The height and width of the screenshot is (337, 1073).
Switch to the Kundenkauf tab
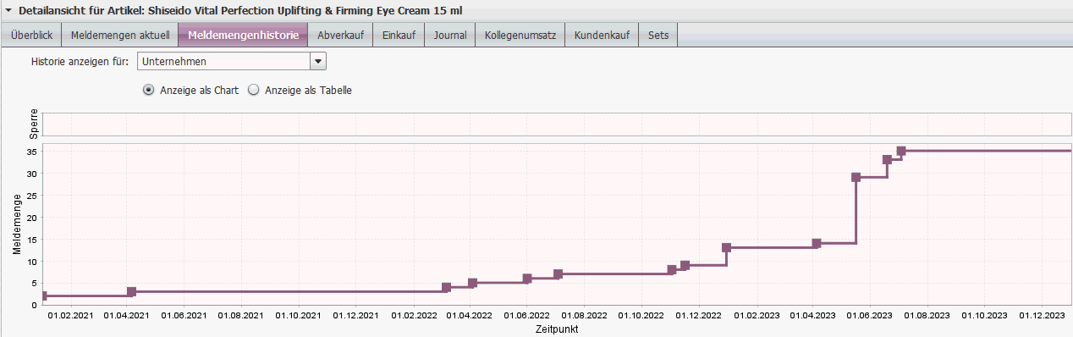coord(602,36)
